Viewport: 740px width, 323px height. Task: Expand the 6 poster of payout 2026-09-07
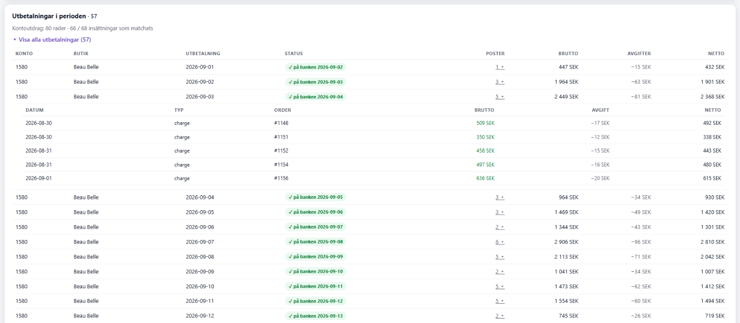(x=500, y=242)
